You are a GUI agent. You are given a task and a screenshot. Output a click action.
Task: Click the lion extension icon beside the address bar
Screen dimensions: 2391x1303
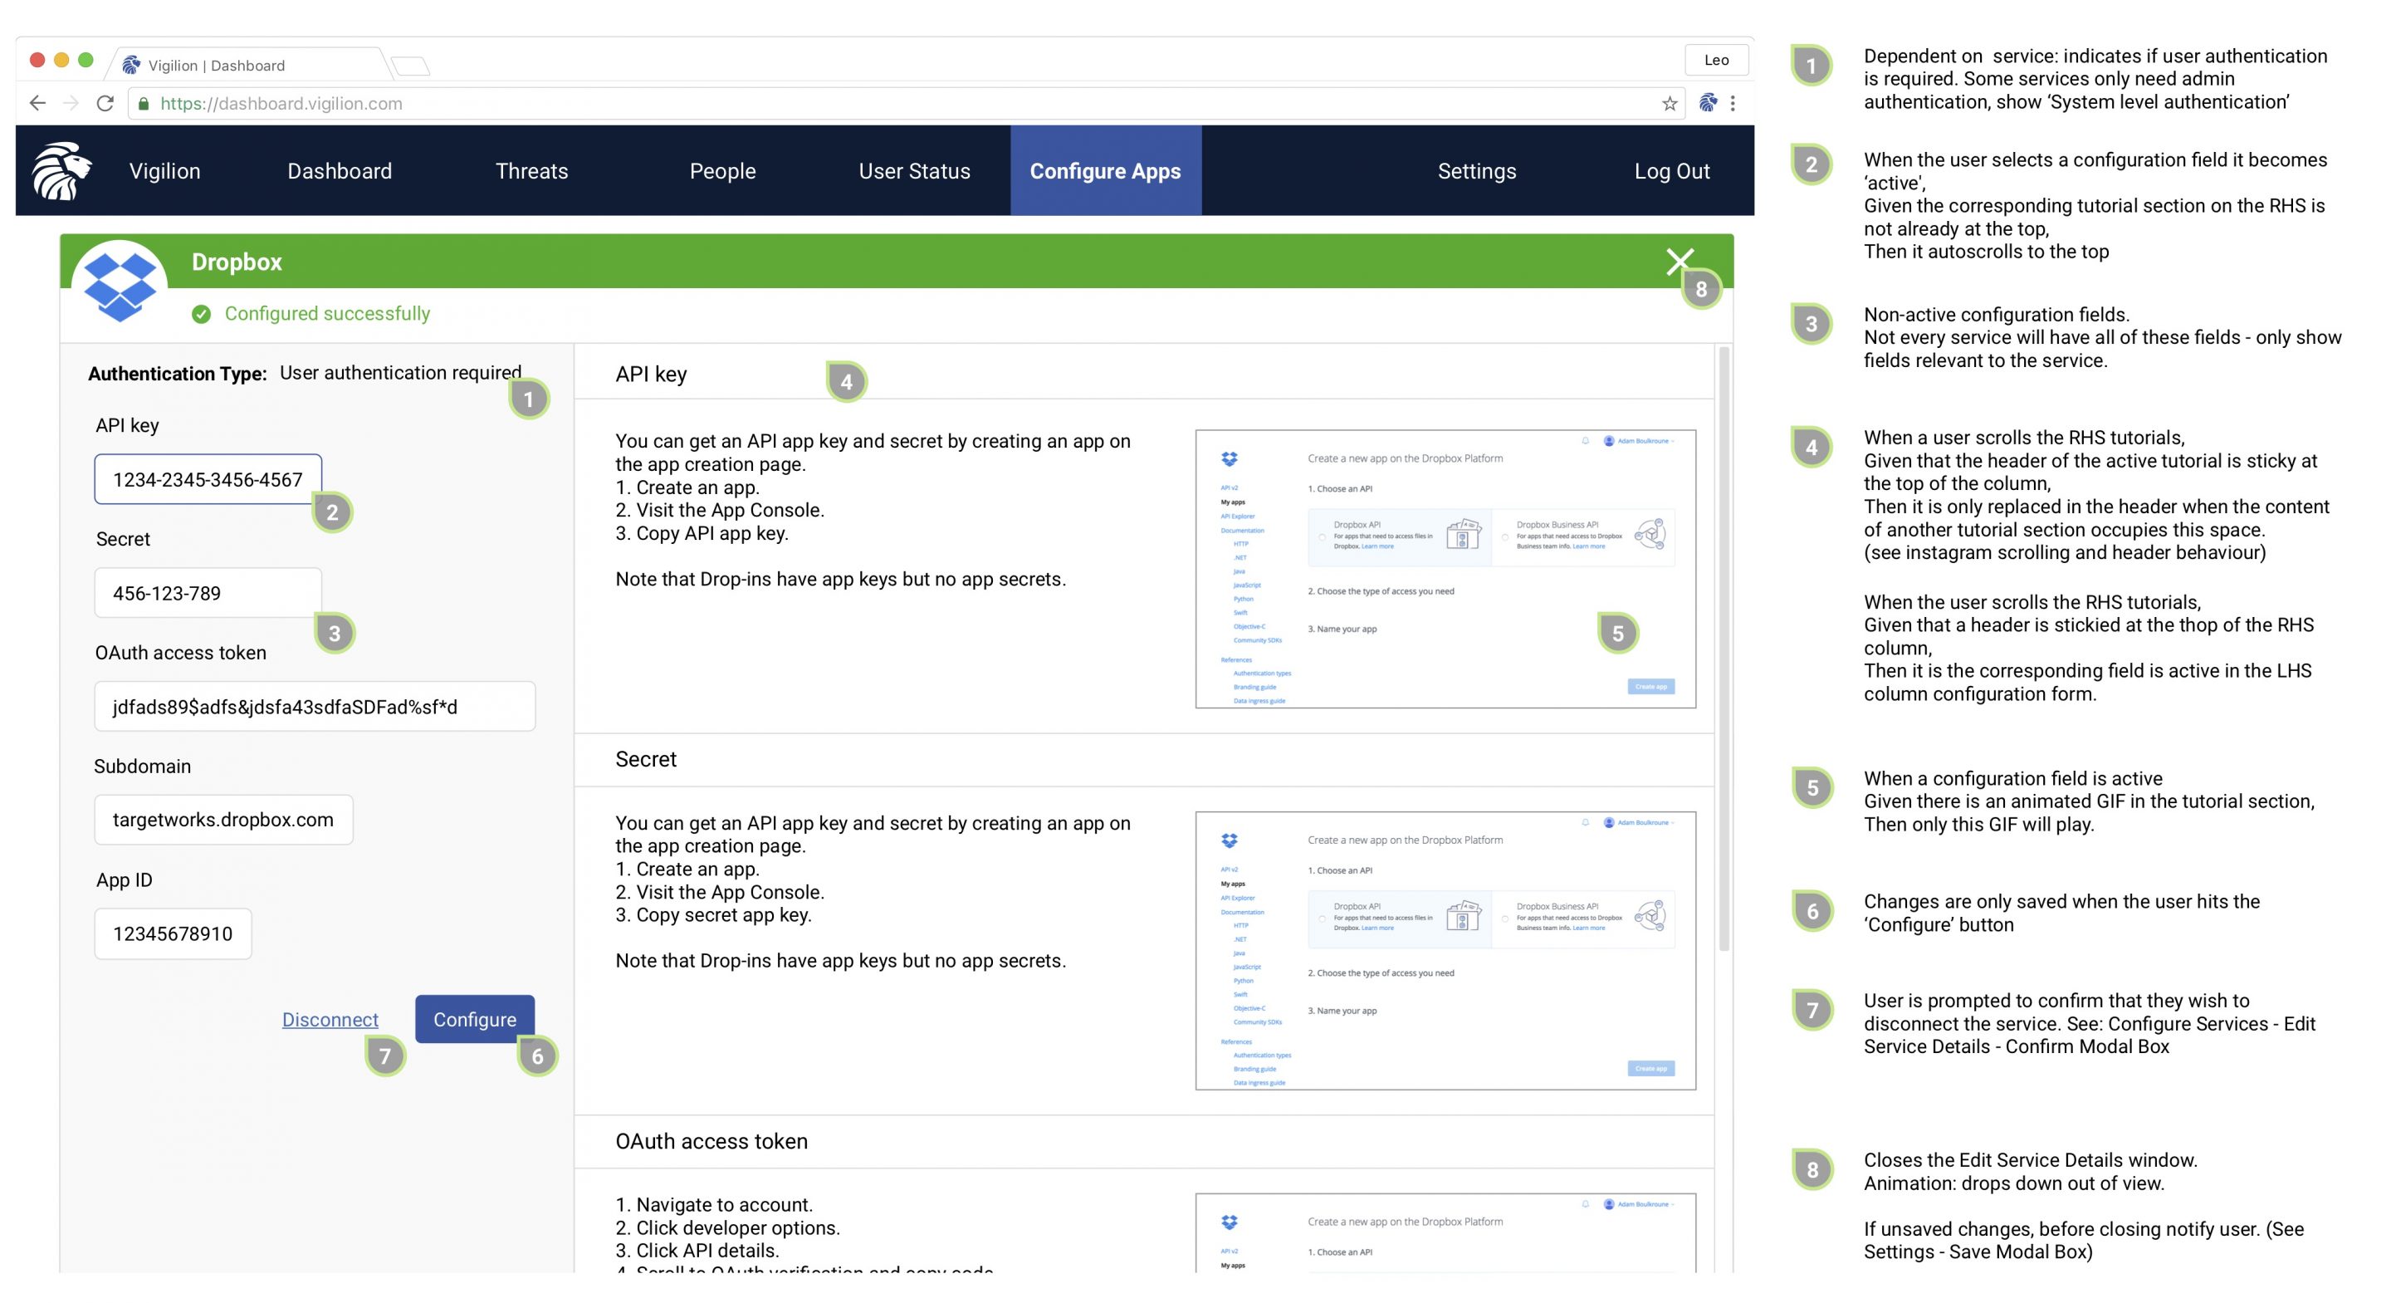click(1708, 102)
